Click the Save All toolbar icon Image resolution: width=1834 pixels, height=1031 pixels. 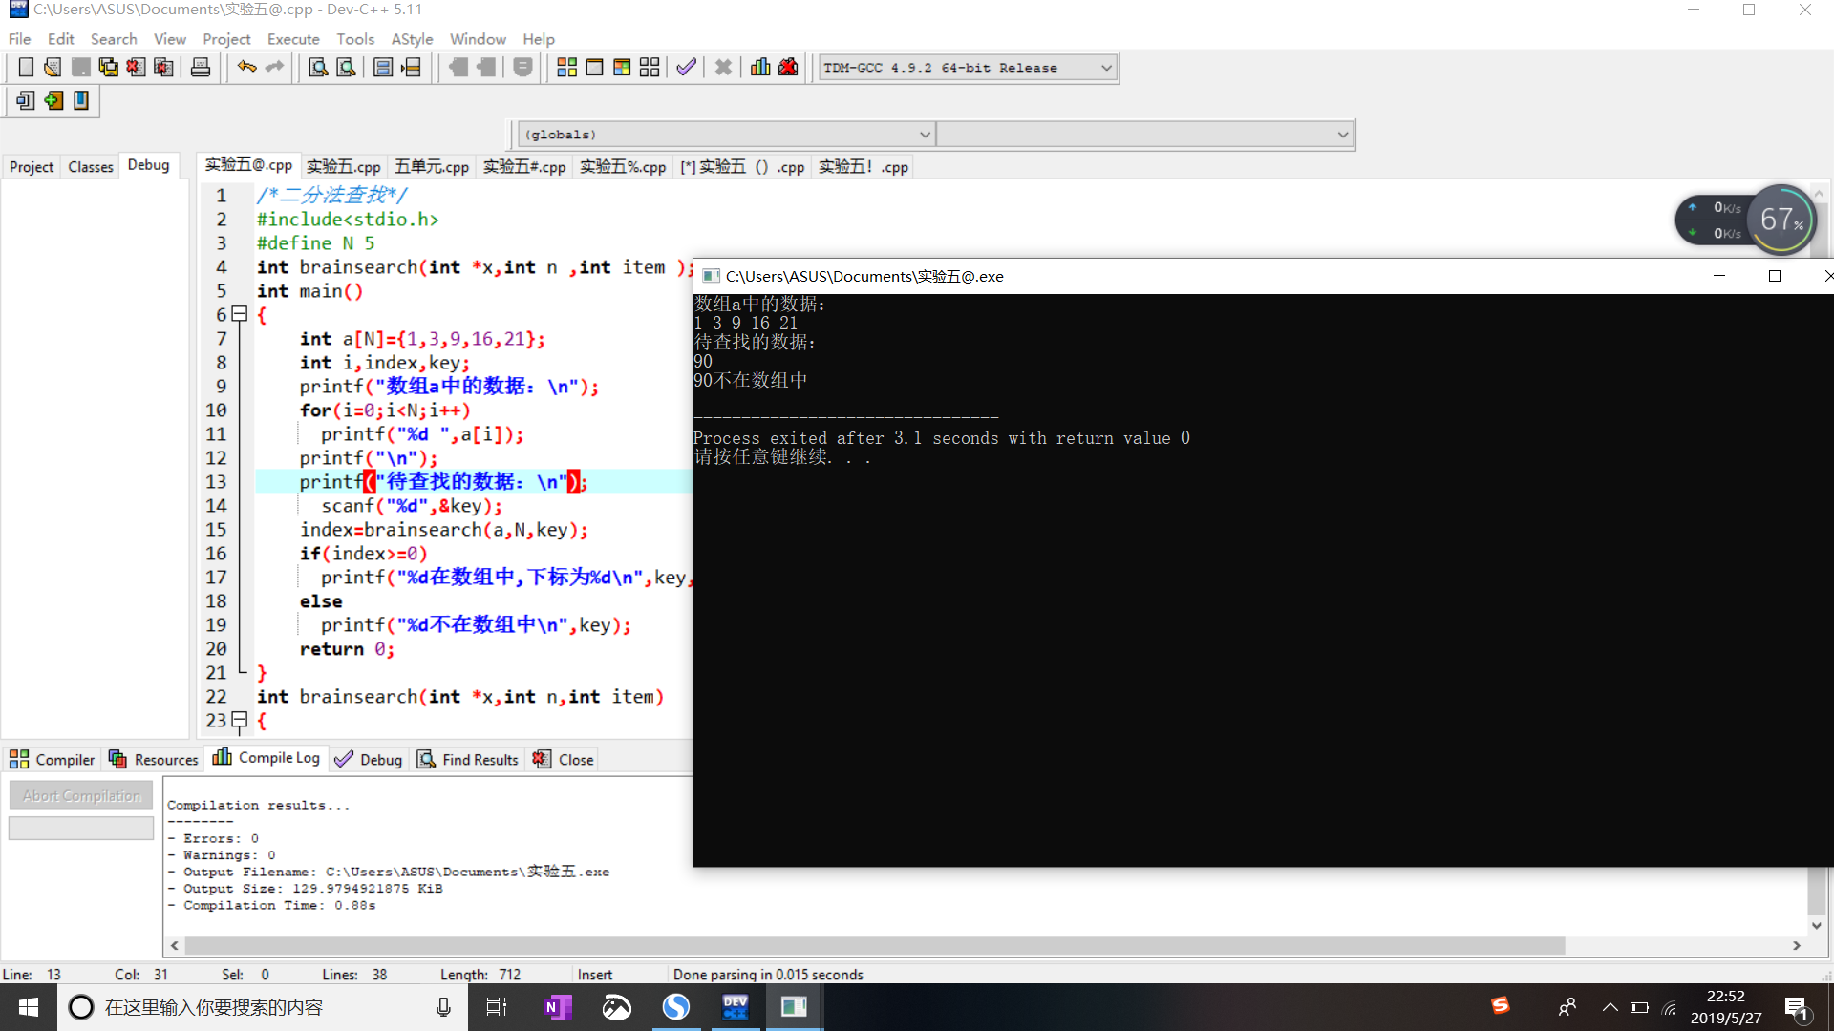click(x=108, y=68)
